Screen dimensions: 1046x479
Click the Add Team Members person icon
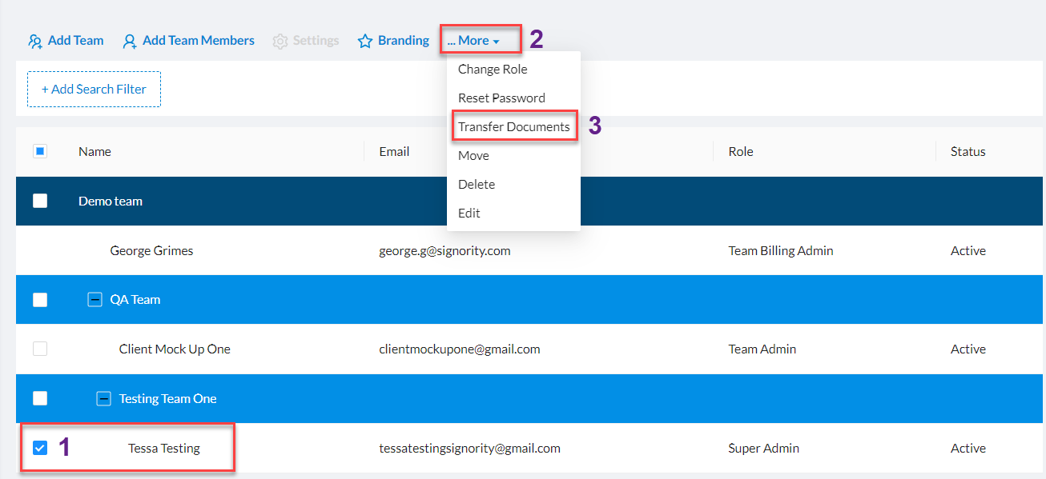pyautogui.click(x=130, y=40)
